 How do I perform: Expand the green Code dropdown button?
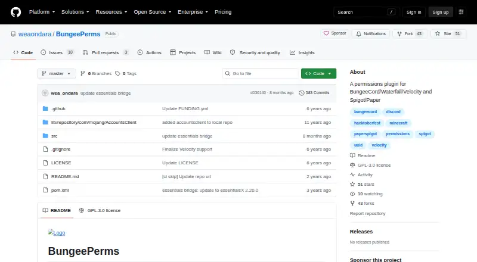[318, 74]
